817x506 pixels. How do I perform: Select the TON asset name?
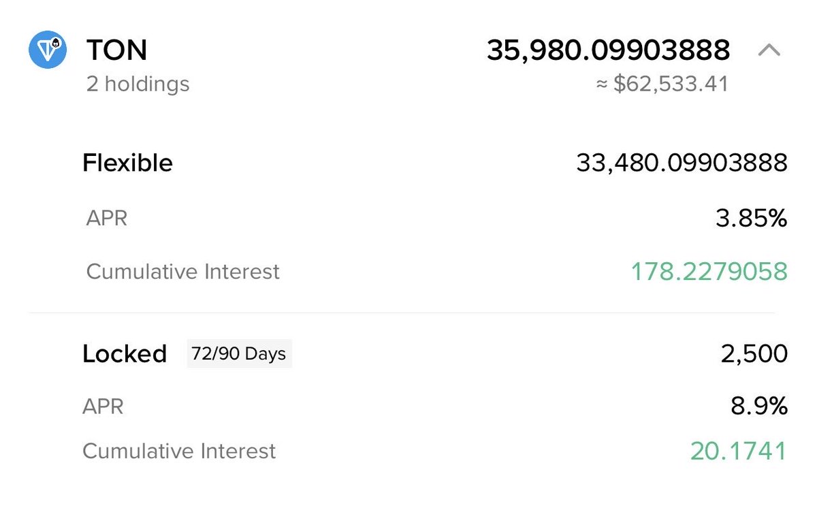pos(116,50)
